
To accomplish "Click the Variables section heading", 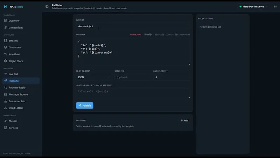I will (x=81, y=120).
